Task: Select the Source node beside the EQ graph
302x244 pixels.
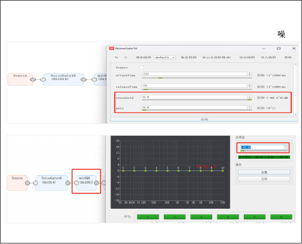Action: click(17, 183)
